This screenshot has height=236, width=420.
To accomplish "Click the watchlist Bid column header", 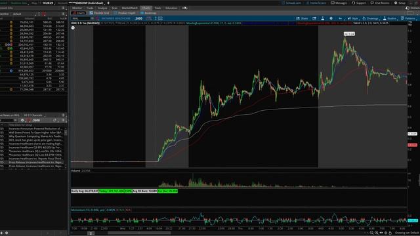I will (50, 18).
